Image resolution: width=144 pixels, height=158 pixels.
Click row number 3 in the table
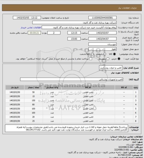click(x=136, y=100)
